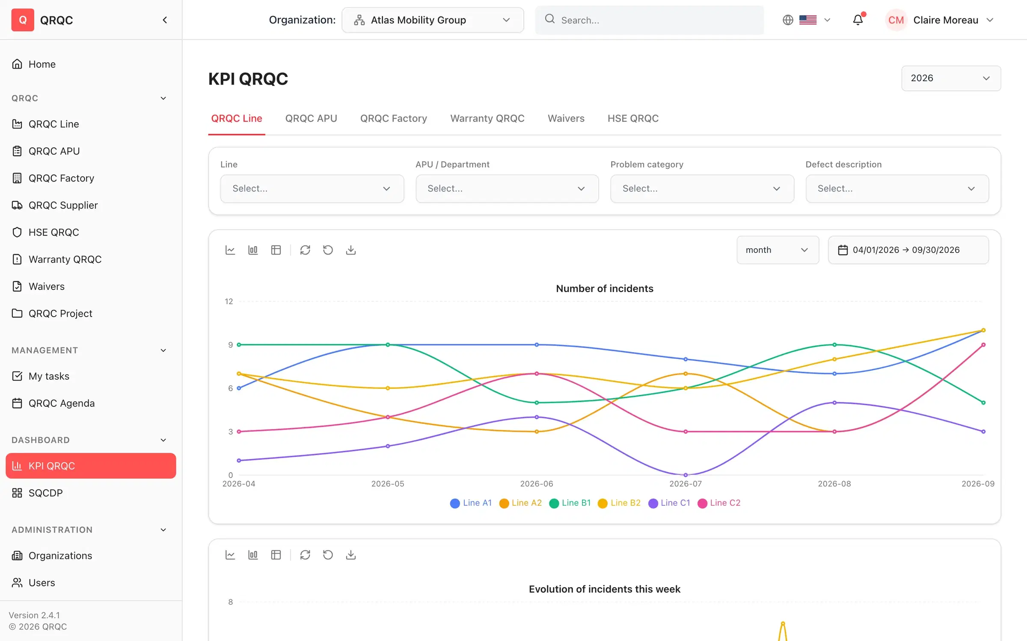The width and height of the screenshot is (1027, 641).
Task: Open Waivers in the sidebar
Action: pyautogui.click(x=91, y=286)
